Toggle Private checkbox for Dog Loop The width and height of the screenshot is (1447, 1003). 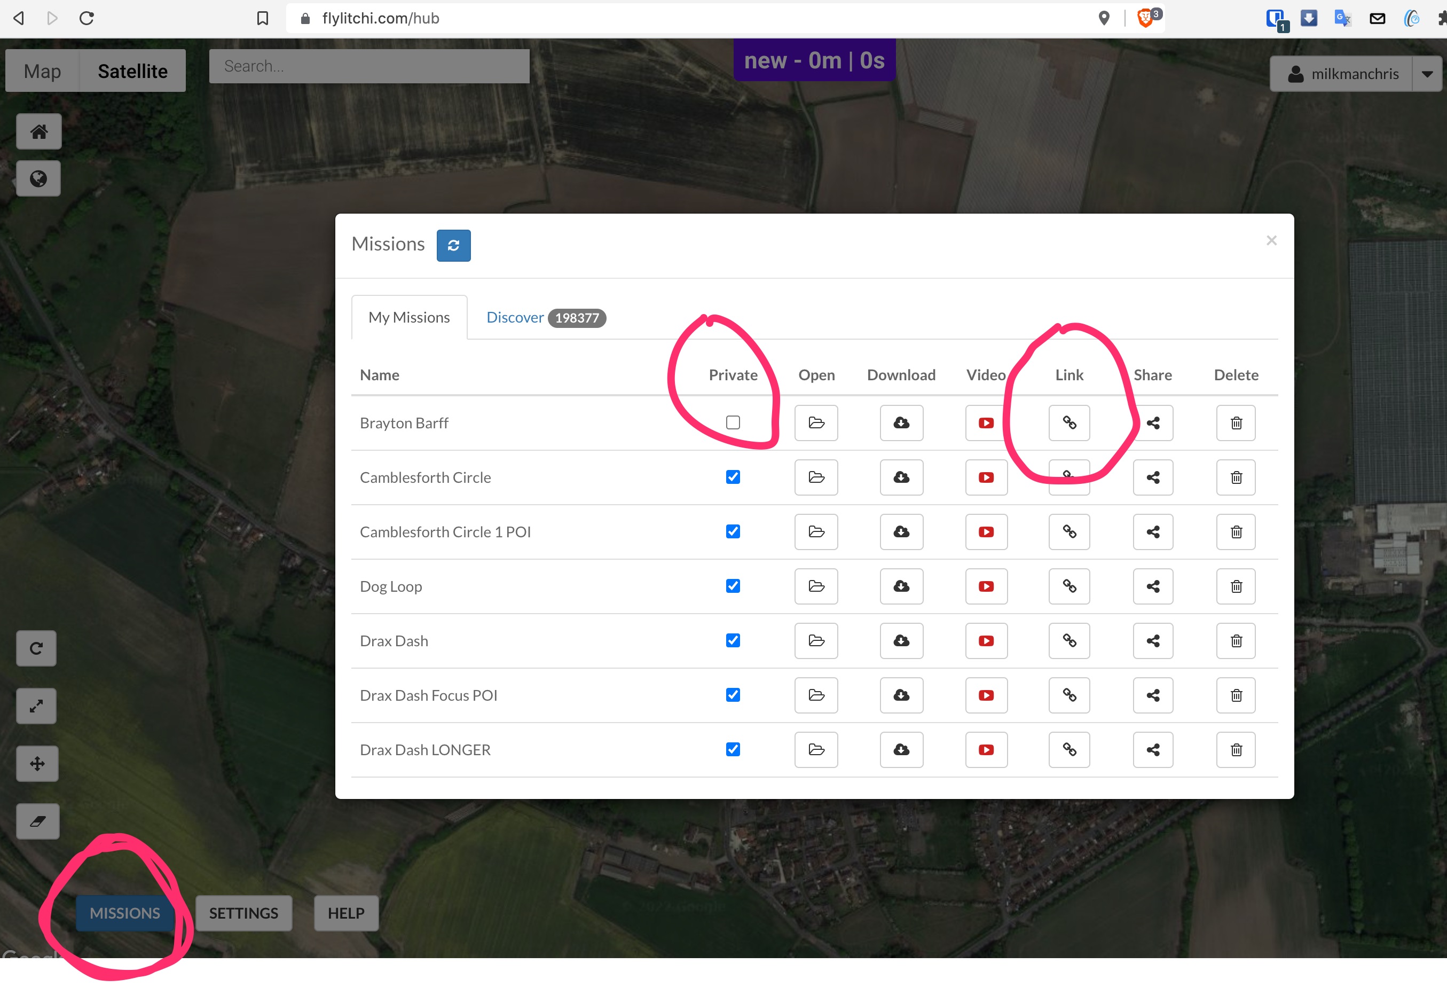coord(733,586)
